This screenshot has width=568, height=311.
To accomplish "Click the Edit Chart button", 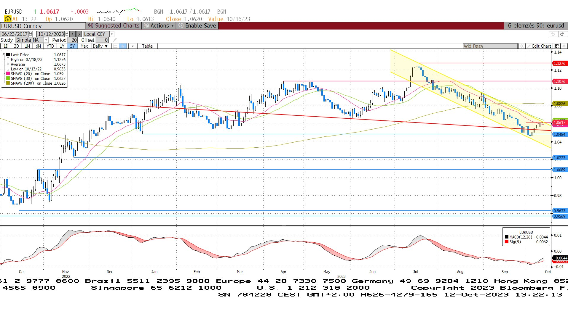I will (539, 46).
